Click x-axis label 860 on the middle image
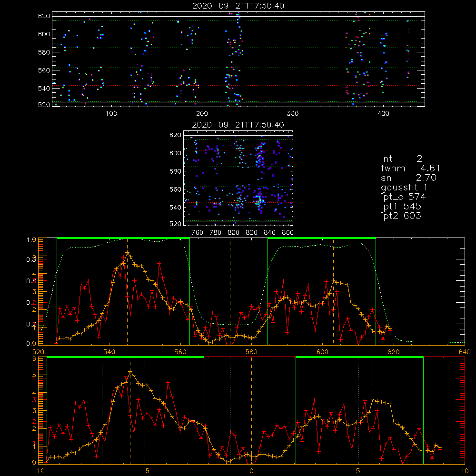476x476 pixels. click(x=288, y=233)
